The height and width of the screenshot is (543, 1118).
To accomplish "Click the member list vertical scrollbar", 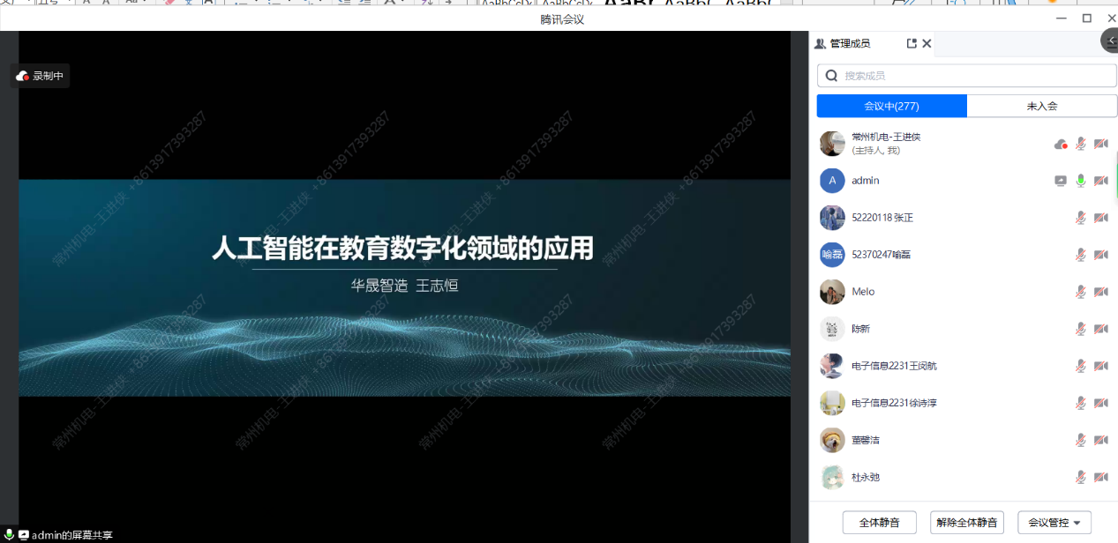I will 1116,175.
